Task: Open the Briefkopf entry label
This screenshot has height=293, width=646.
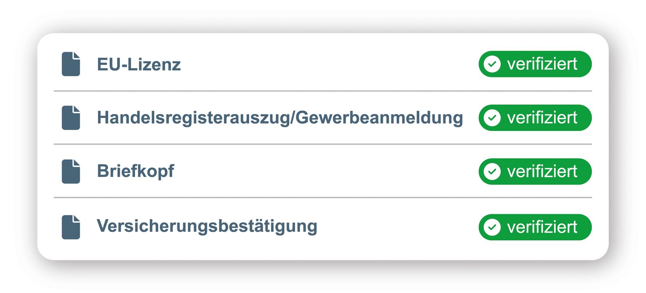Action: click(x=135, y=171)
